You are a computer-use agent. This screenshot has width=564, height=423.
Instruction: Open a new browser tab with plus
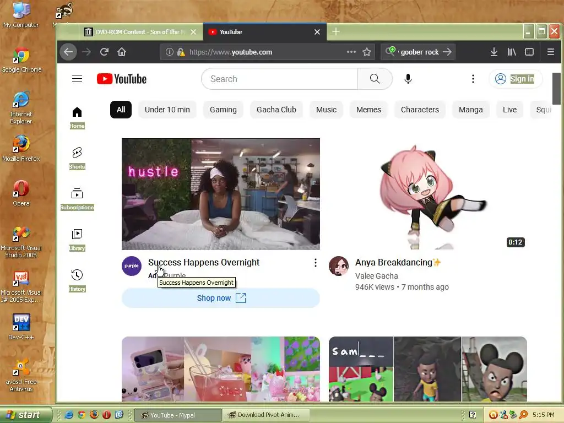tap(335, 31)
